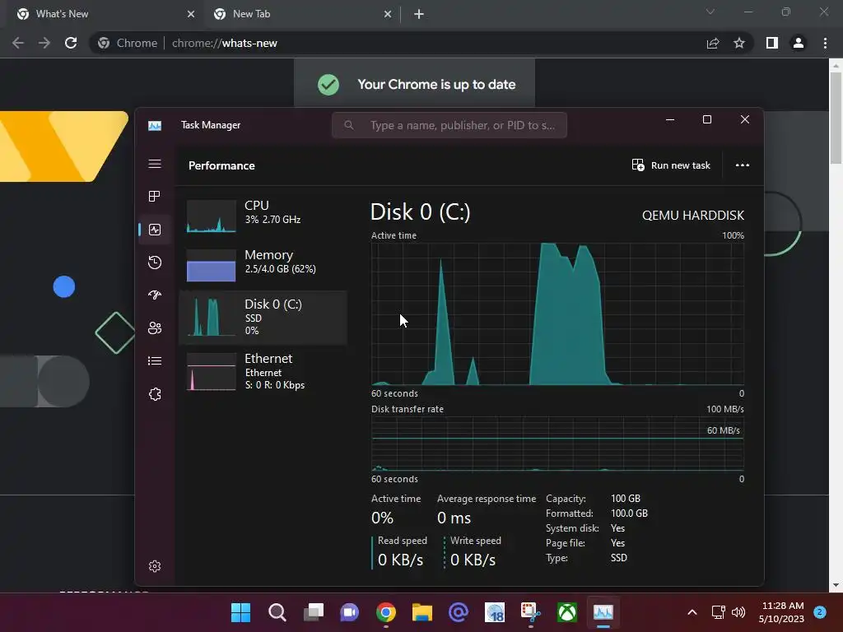This screenshot has width=843, height=632.
Task: Switch to the New Tab Chrome tab
Action: click(x=302, y=14)
